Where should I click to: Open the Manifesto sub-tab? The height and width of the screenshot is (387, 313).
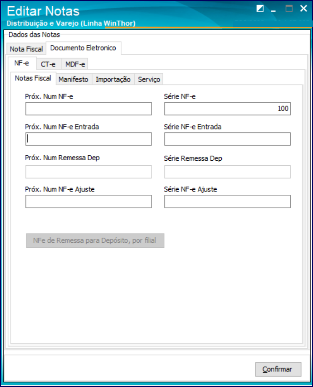tap(73, 79)
